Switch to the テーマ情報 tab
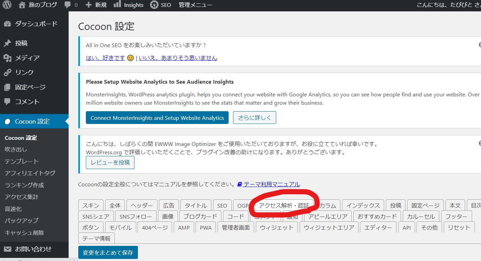 pyautogui.click(x=97, y=238)
